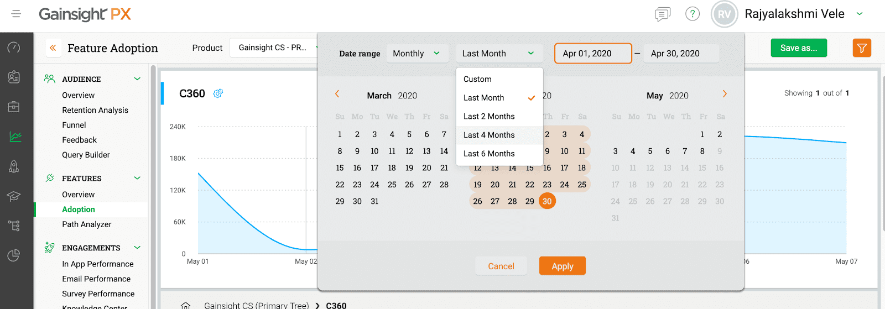This screenshot has width=885, height=309.
Task: Click the double-arrow collapse panel icon
Action: [53, 48]
